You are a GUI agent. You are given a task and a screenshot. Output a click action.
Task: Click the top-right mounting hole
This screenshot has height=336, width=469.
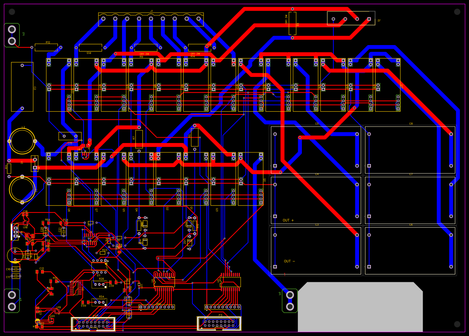tap(457, 12)
